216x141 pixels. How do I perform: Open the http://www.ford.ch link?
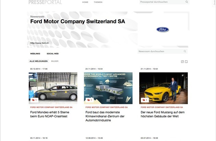coord(39,43)
